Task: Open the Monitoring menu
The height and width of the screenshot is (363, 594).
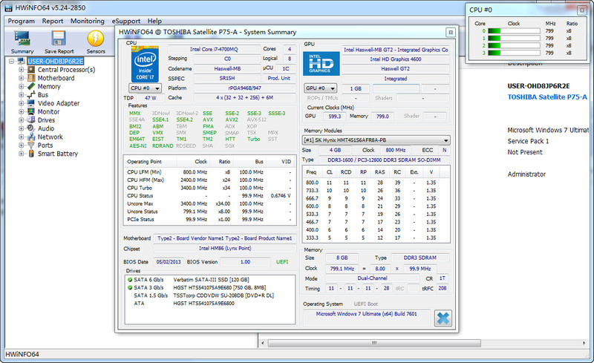Action: tap(87, 22)
